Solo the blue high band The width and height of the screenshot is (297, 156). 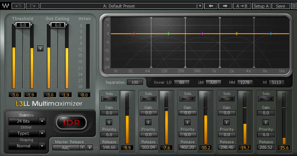(x=266, y=99)
